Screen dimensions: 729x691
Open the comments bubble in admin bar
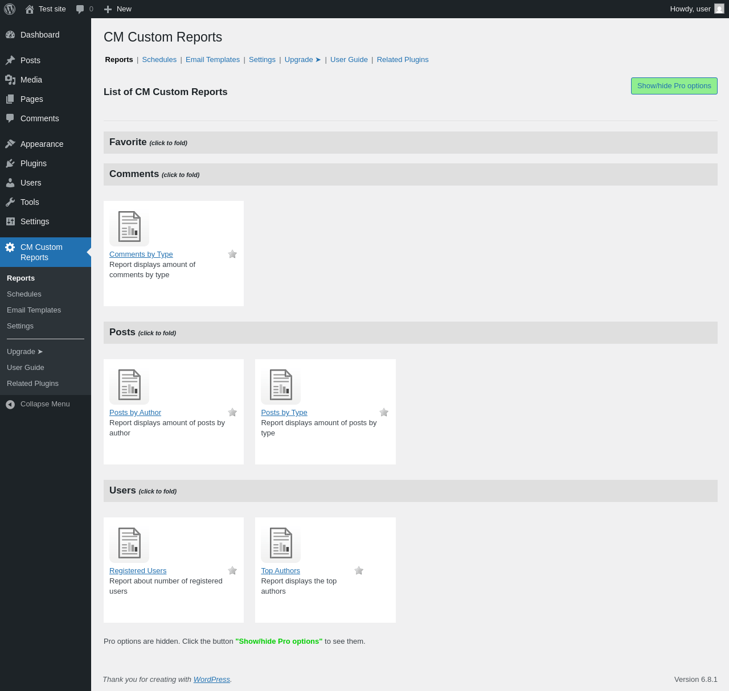(x=84, y=9)
